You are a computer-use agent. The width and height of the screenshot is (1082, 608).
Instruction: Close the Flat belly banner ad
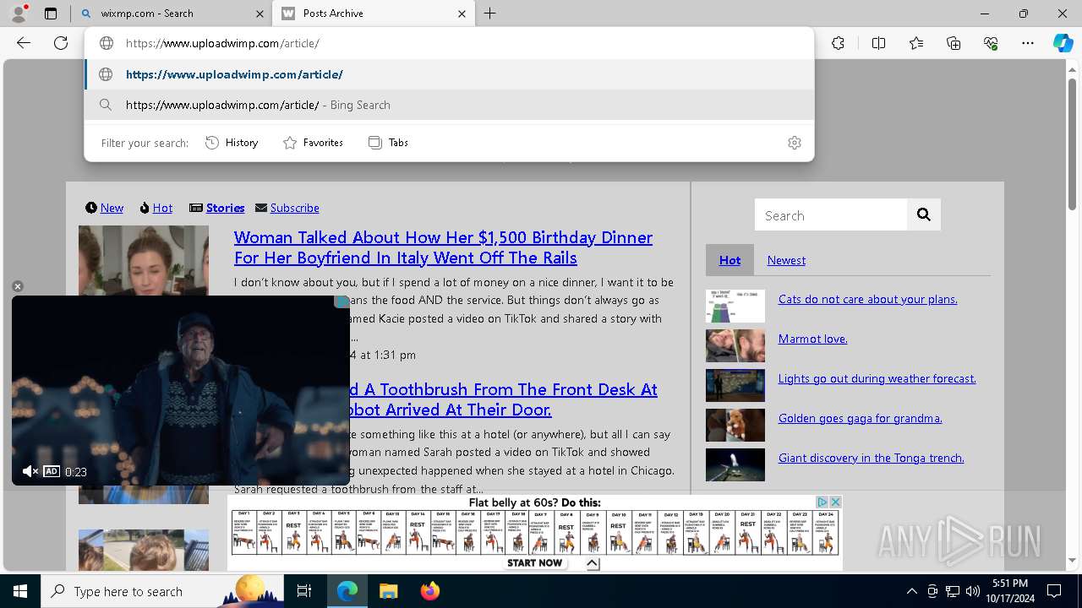pyautogui.click(x=835, y=502)
